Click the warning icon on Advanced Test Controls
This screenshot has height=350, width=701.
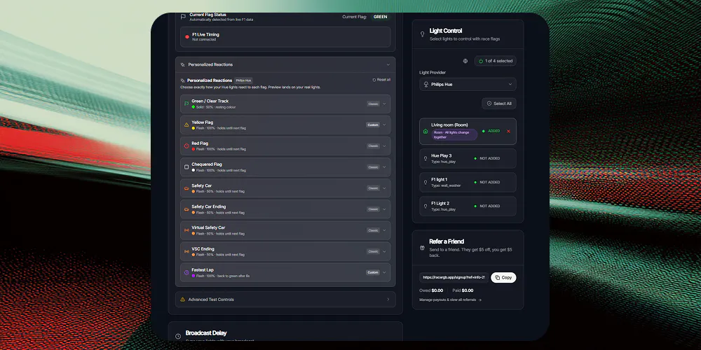[182, 300]
